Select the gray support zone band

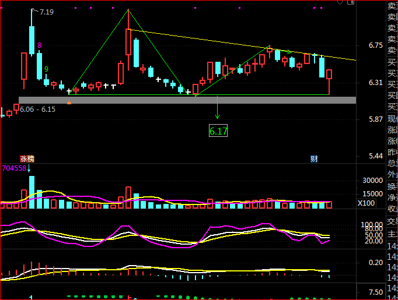coord(187,100)
